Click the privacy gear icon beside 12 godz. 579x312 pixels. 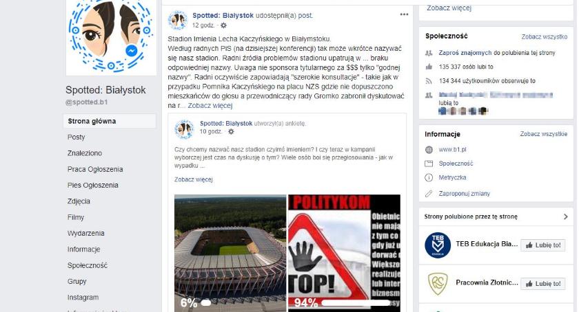pos(223,25)
